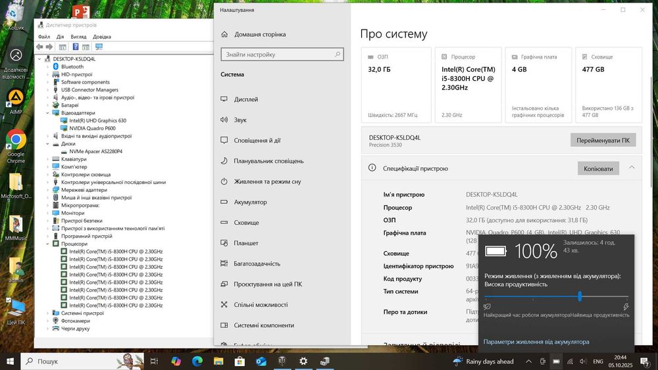
Task: Open Display settings icon in sidebar
Action: [x=224, y=99]
